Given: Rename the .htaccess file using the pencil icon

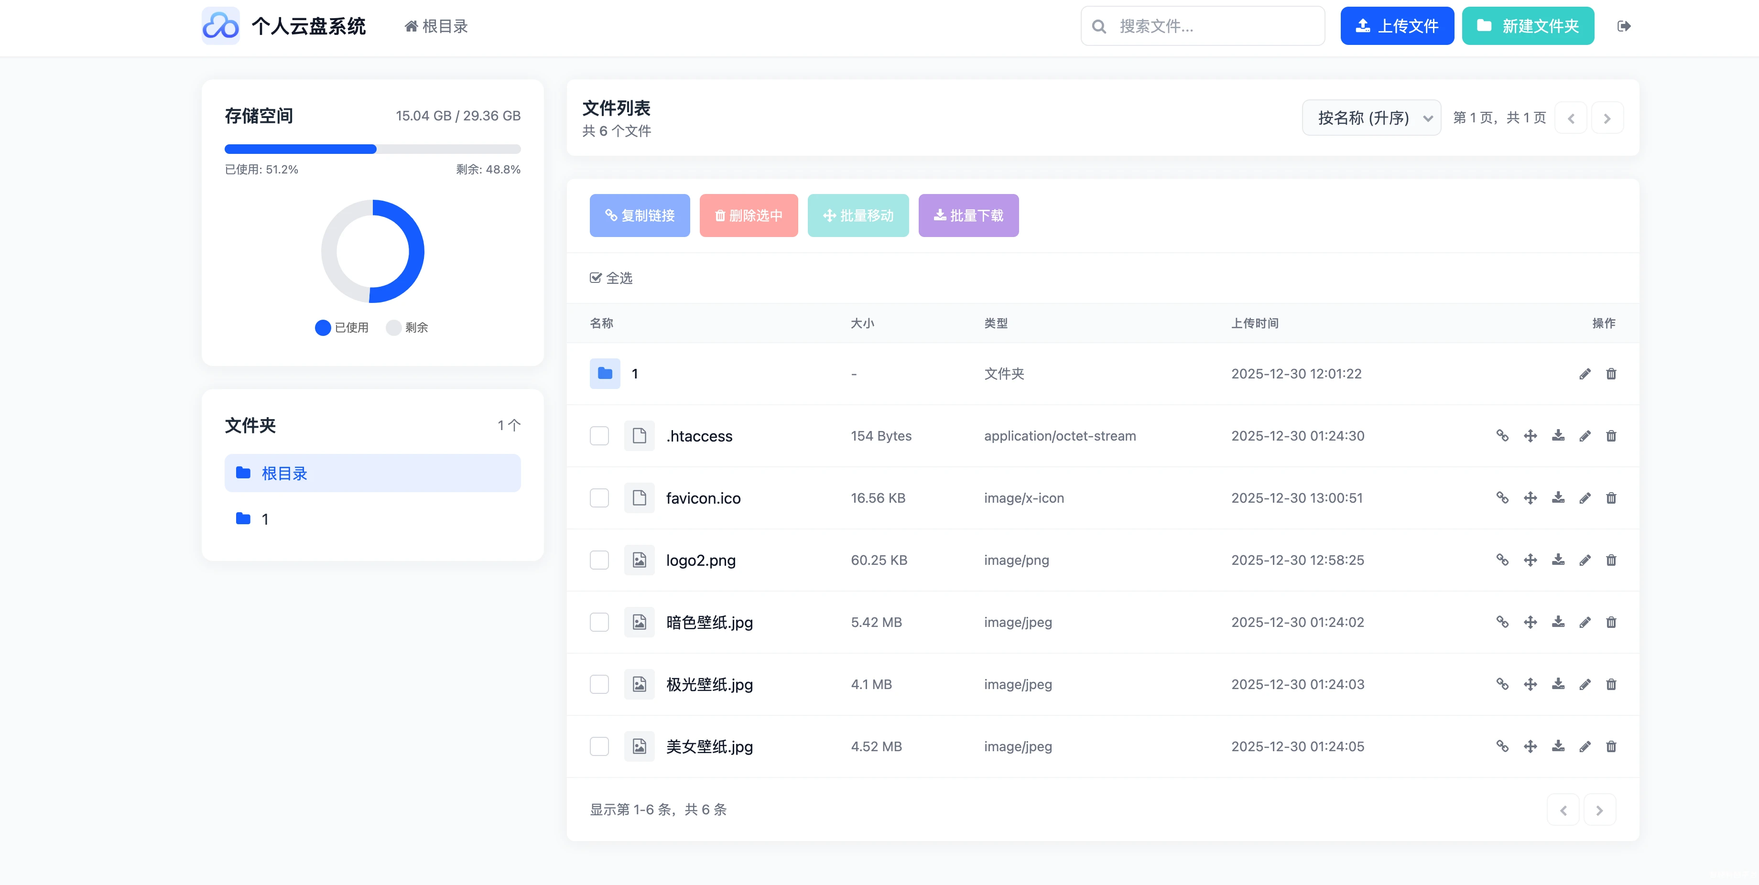Looking at the screenshot, I should [1585, 436].
